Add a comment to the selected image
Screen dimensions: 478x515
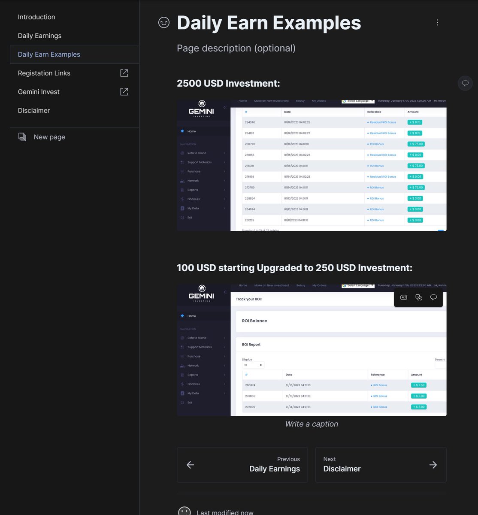(433, 297)
